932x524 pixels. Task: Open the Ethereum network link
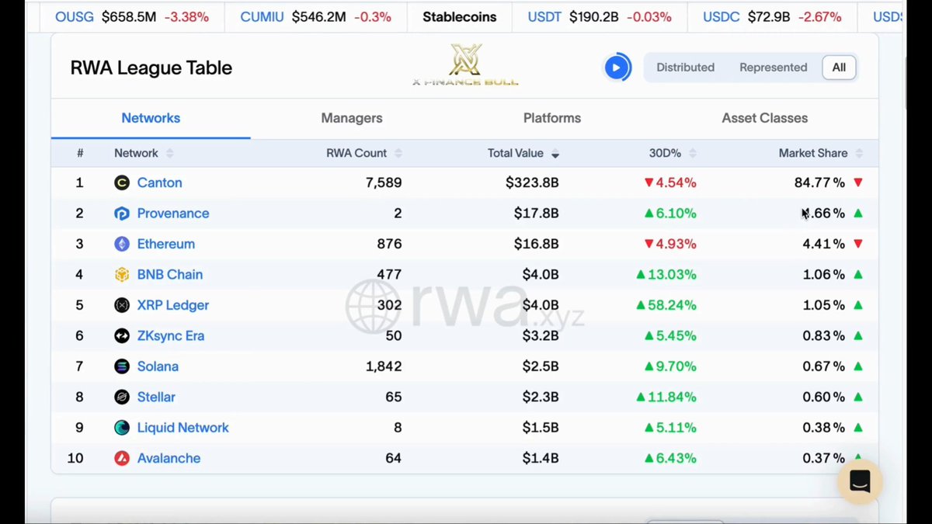(165, 244)
